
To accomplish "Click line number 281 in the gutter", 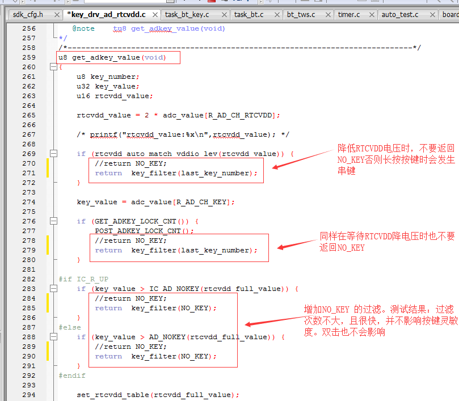I will point(29,269).
